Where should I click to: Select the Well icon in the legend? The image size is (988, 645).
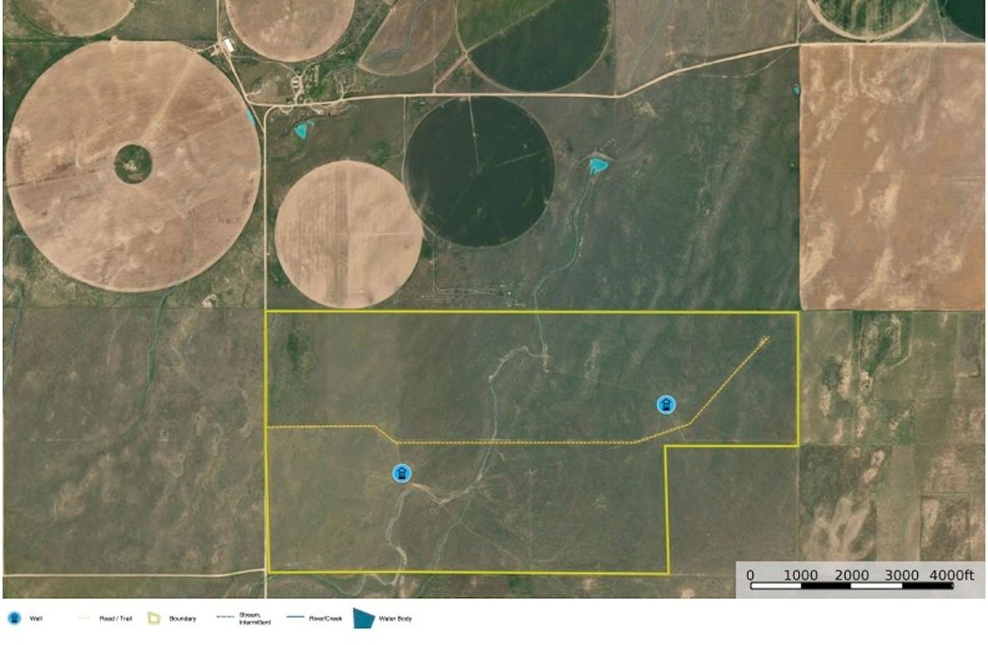13,619
